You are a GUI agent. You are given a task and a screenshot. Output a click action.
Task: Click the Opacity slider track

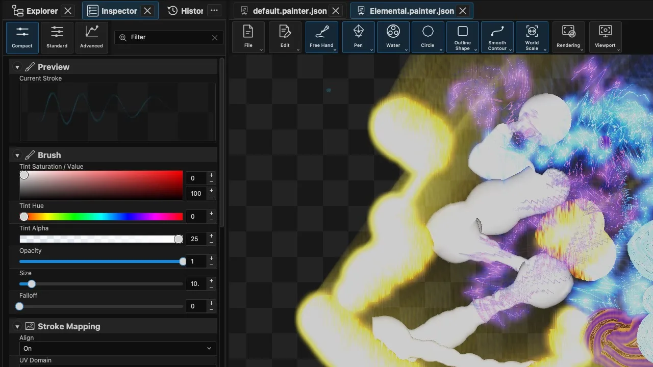[x=101, y=261]
